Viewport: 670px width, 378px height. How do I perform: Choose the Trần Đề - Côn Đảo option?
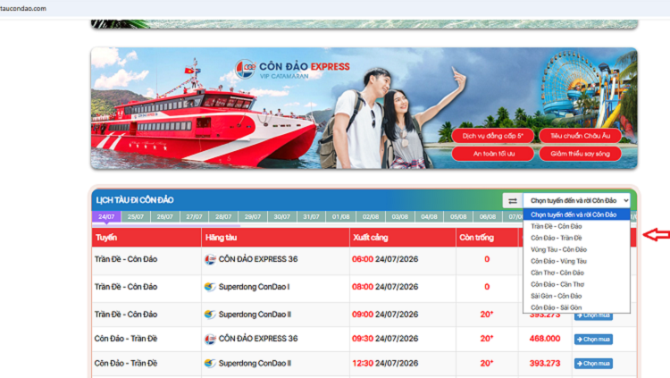576,226
